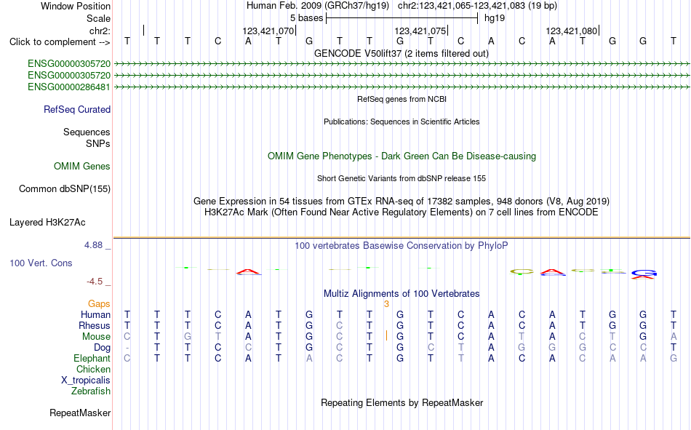Click the 123,421,070 ruler coordinate
Viewport: 691px width, 430px height.
click(268, 31)
